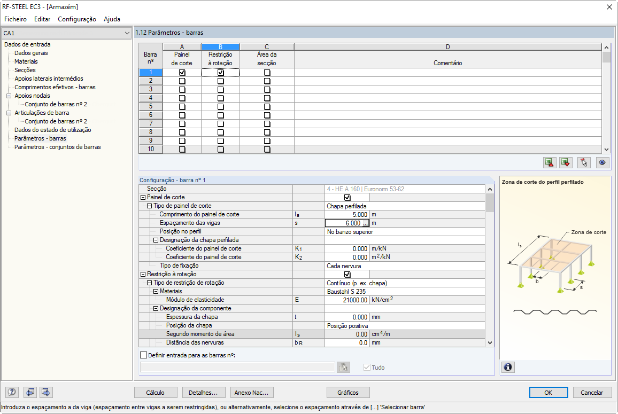Click up arrow of configuration grid scrollbar
This screenshot has height=414, width=618.
pos(490,189)
